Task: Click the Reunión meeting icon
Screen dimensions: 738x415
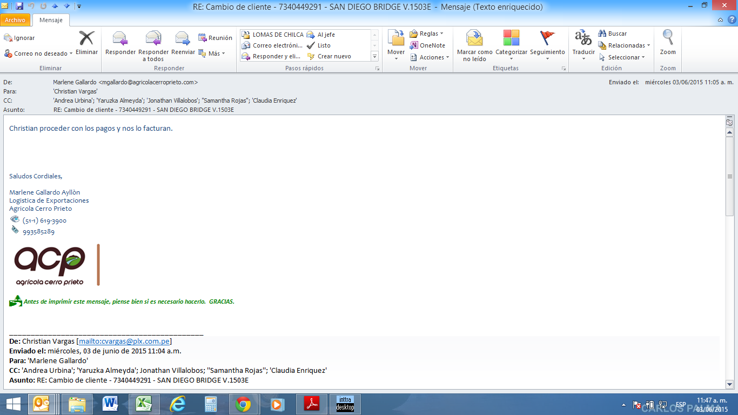Action: tap(215, 38)
